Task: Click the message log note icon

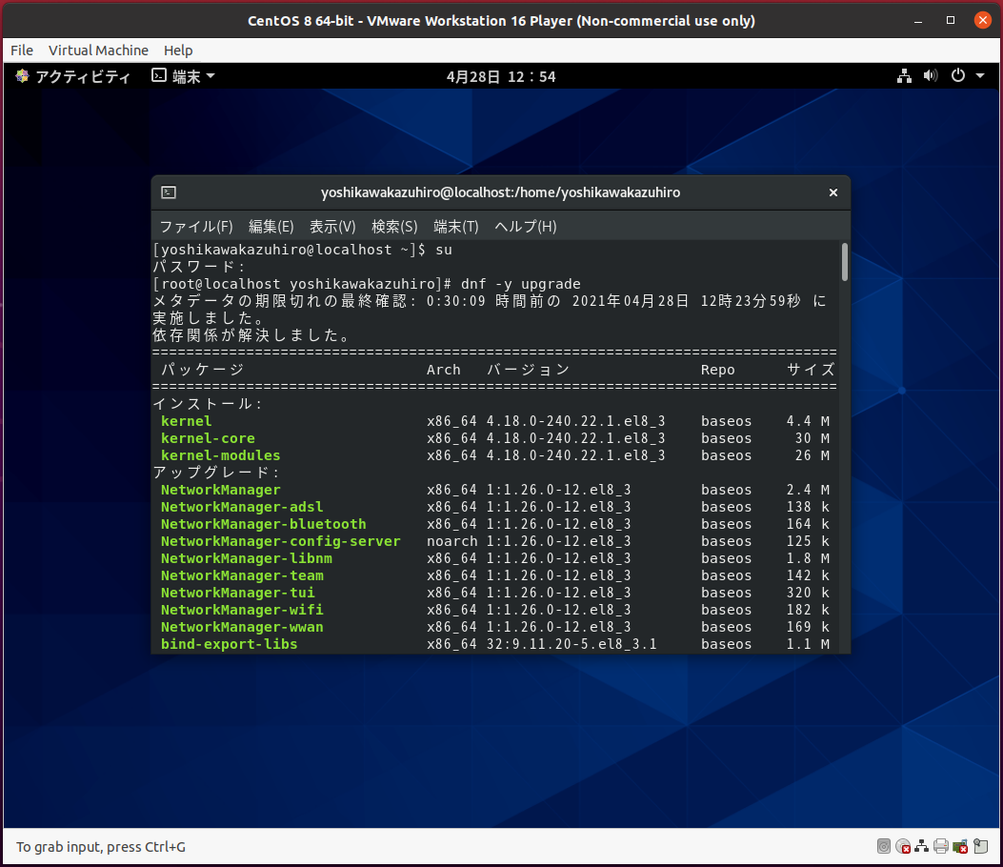Action: pos(980,846)
